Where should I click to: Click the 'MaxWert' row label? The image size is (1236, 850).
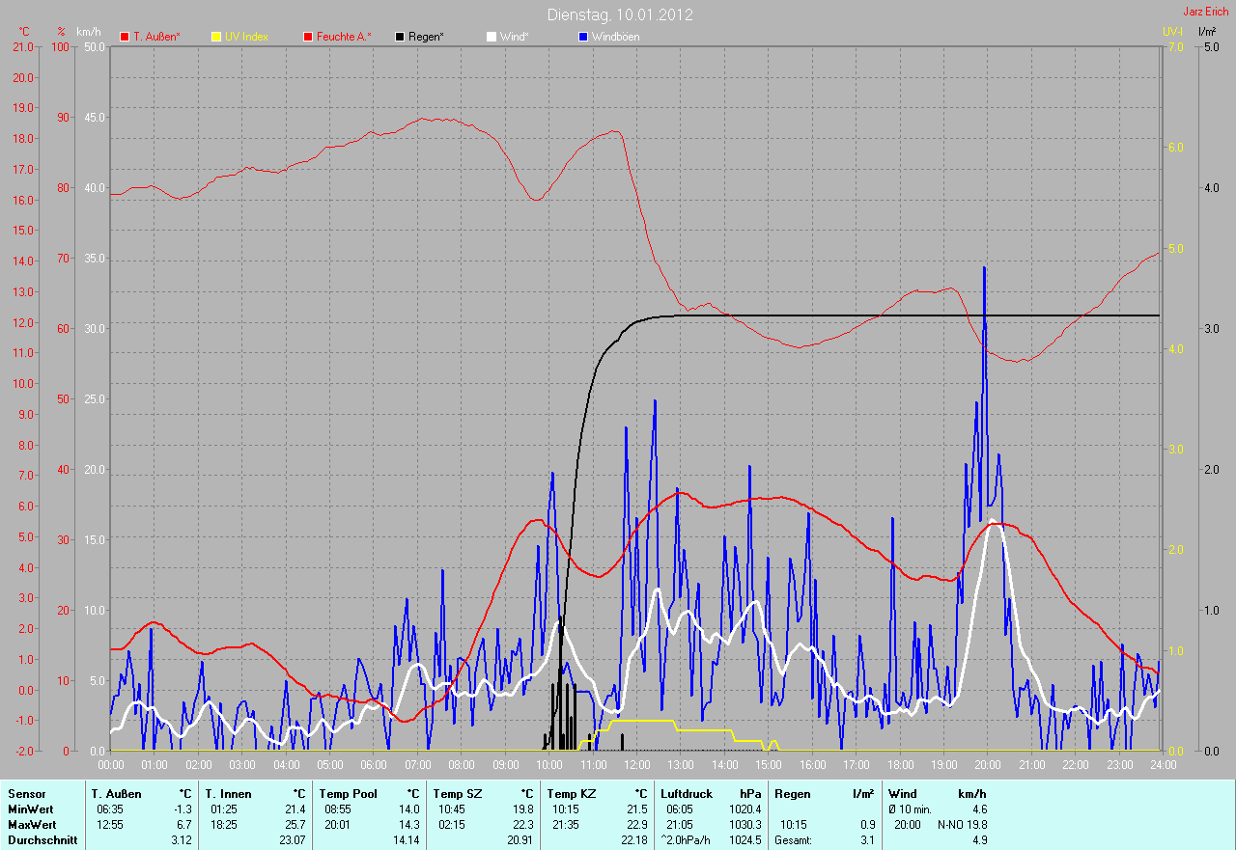(32, 825)
